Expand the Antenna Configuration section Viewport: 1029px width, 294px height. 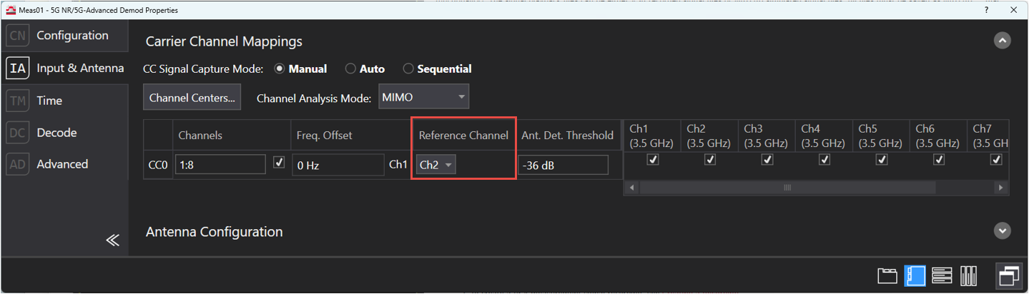(x=1003, y=231)
